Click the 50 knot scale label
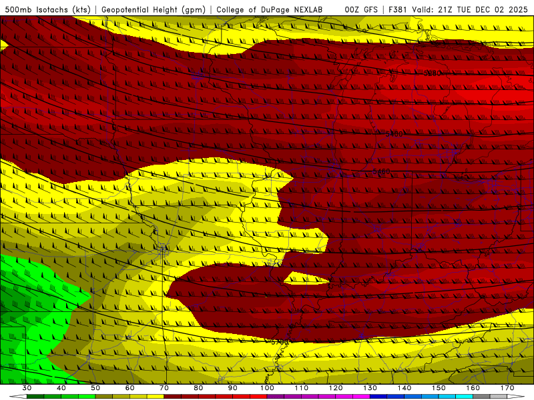The image size is (534, 400). [x=95, y=388]
